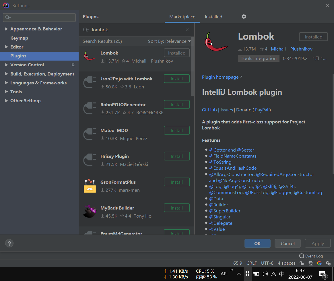Expand Tools settings node
334x281 pixels.
coord(6,92)
